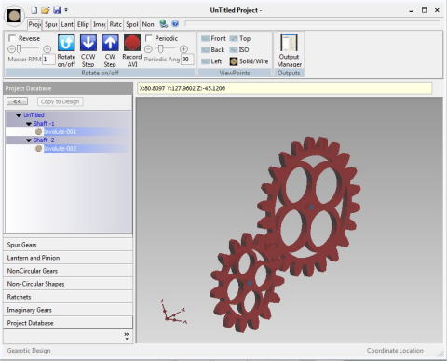Click the Rotate on/off icon
Viewport: 447px width, 361px height.
coord(66,43)
